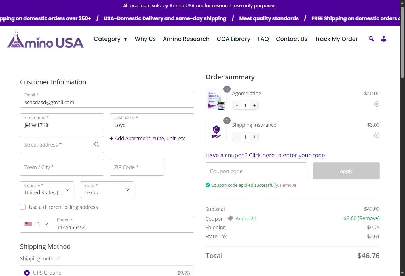
Task: Open the user account icon
Action: click(384, 39)
